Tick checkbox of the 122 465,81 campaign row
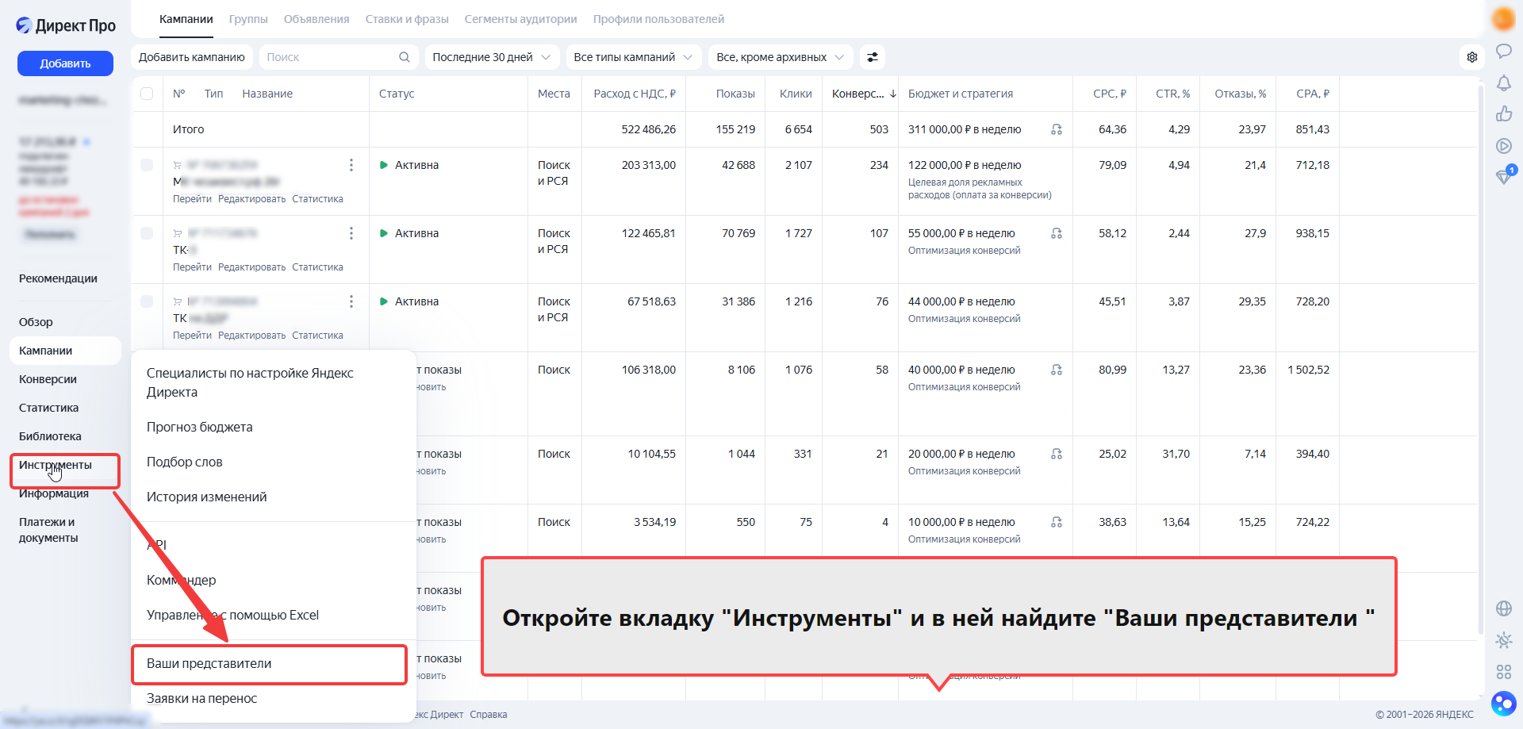 (147, 233)
